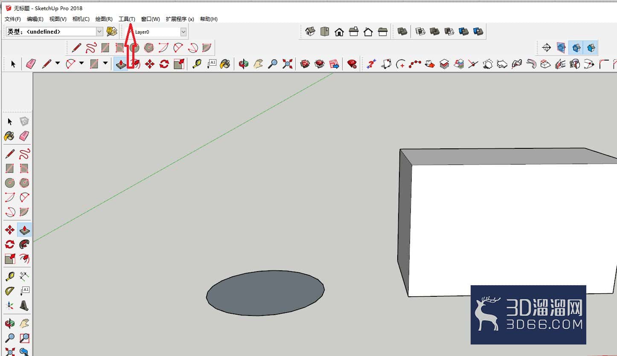This screenshot has width=617, height=356.
Task: Open the Layer0 layer dropdown
Action: (183, 32)
